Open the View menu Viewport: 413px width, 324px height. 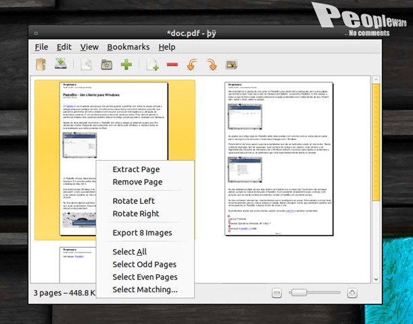pyautogui.click(x=89, y=47)
